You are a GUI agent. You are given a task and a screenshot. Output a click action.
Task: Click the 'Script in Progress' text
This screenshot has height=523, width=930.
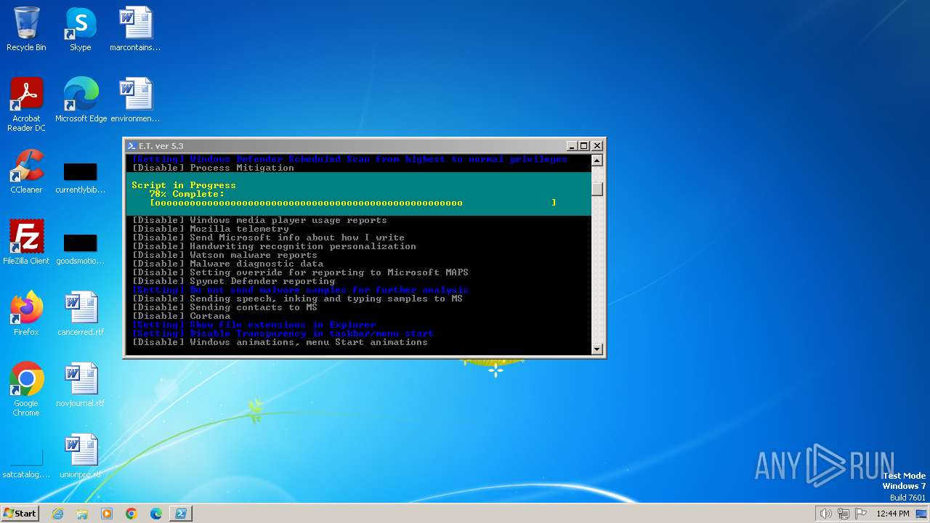[184, 185]
